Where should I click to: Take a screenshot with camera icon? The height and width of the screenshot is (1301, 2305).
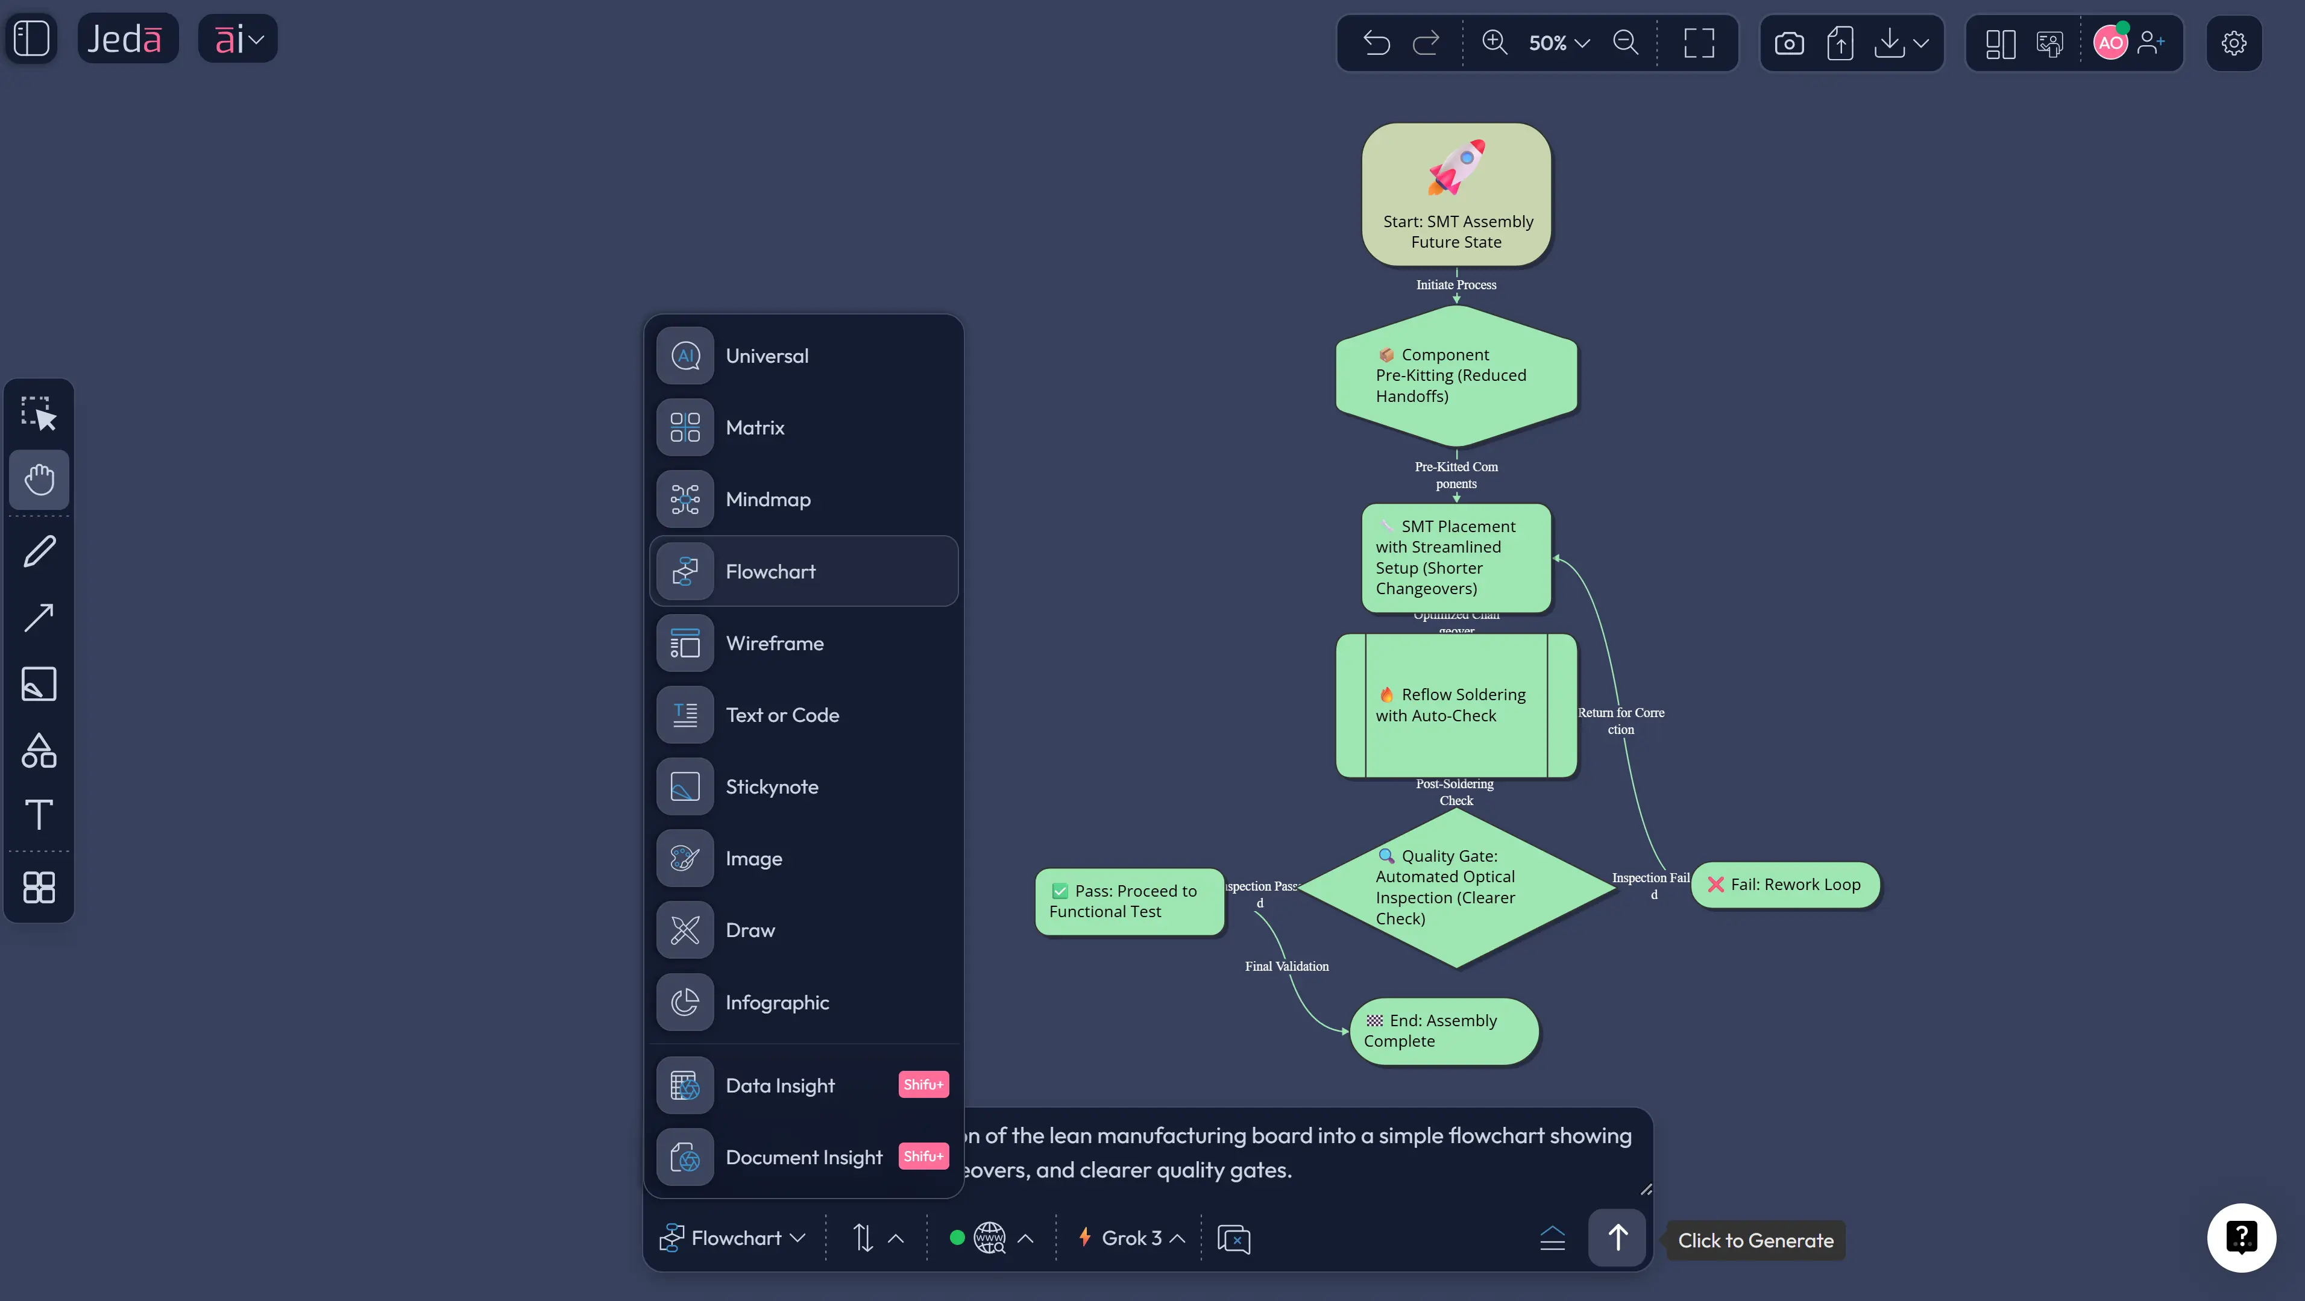(1788, 43)
